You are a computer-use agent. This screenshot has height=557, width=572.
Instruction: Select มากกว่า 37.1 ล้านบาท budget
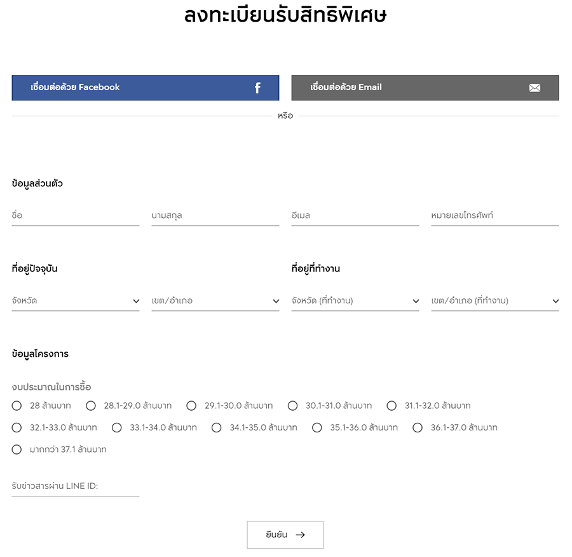pyautogui.click(x=17, y=450)
